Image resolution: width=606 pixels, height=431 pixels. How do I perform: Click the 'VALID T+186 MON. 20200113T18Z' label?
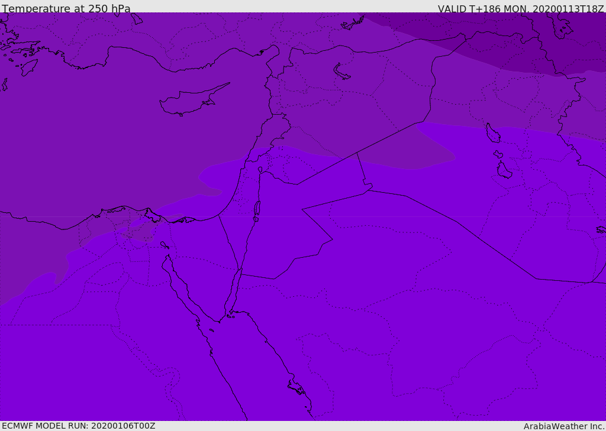521,8
